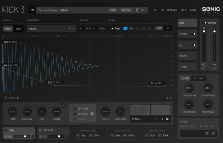Add an orange Sub layer
223x143 pixels.
[x=115, y=135]
